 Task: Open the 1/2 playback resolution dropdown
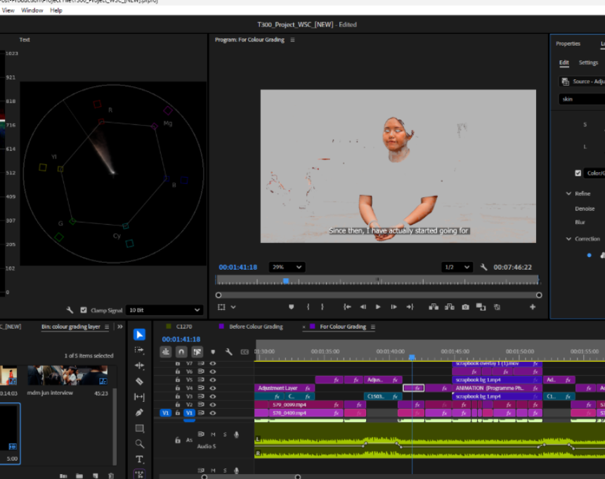(x=457, y=267)
